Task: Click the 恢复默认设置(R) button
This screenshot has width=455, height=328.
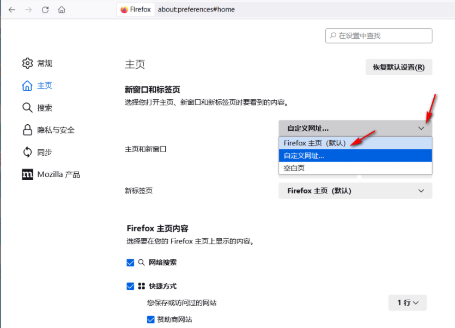Action: click(399, 67)
